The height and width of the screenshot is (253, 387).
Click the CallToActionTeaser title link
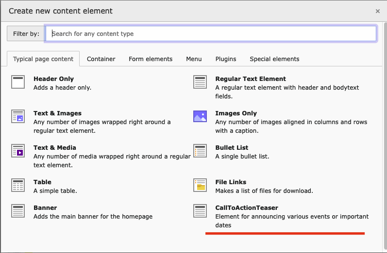click(243, 207)
